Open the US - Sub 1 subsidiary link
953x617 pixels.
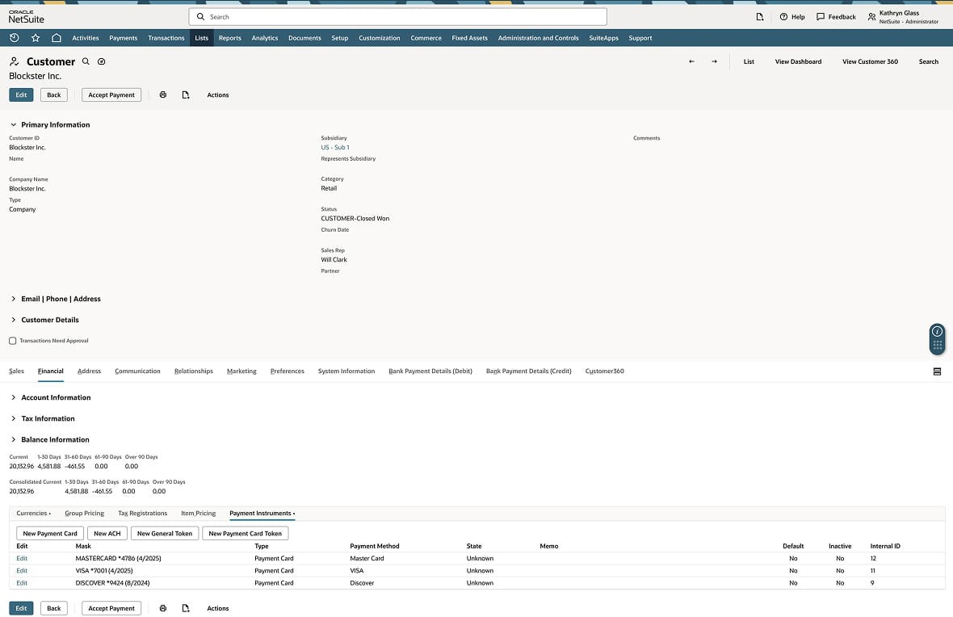[x=335, y=147]
